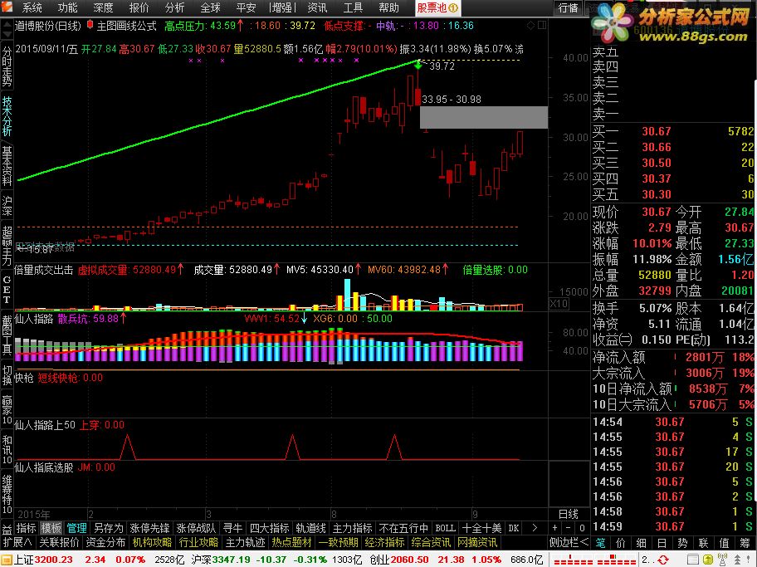Open the 系统 menu
The image size is (757, 567).
[x=32, y=7]
